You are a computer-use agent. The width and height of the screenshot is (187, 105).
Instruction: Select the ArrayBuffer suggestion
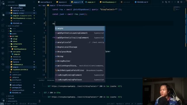pos(80,61)
